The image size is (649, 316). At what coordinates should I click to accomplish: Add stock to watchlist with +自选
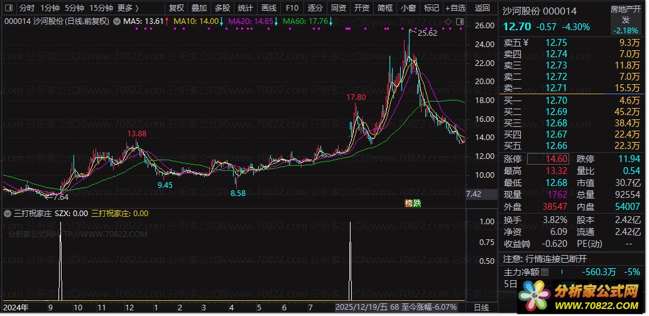[x=455, y=8]
